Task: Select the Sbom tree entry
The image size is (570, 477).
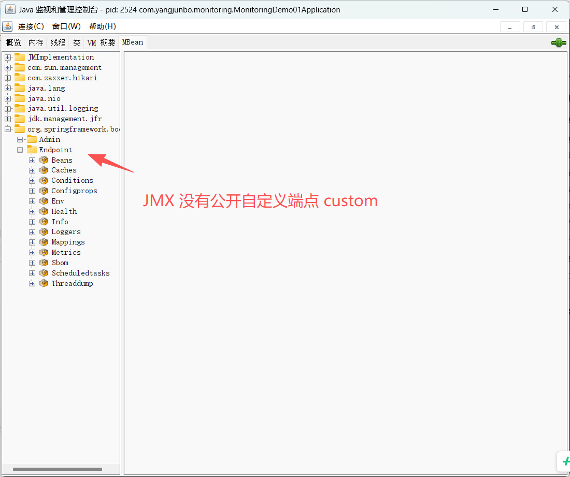Action: point(60,263)
